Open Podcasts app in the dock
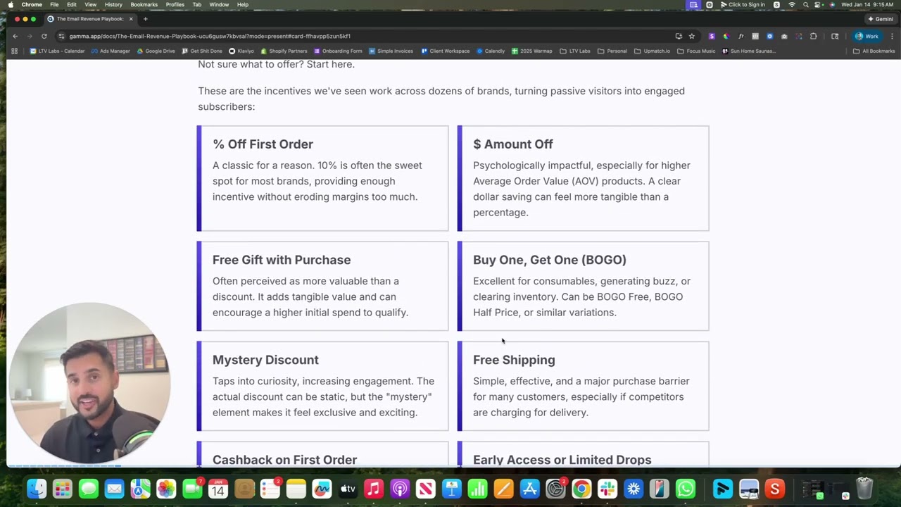The height and width of the screenshot is (507, 901). tap(400, 488)
